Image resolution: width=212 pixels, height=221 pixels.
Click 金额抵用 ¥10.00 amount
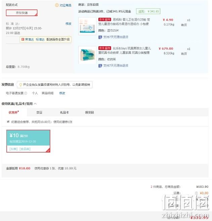click(25, 168)
